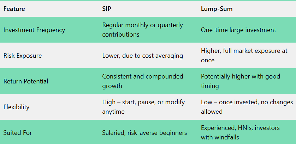This screenshot has height=144, width=296.
Task: Click 'Higher, full market exposure at once' cell
Action: pyautogui.click(x=244, y=56)
